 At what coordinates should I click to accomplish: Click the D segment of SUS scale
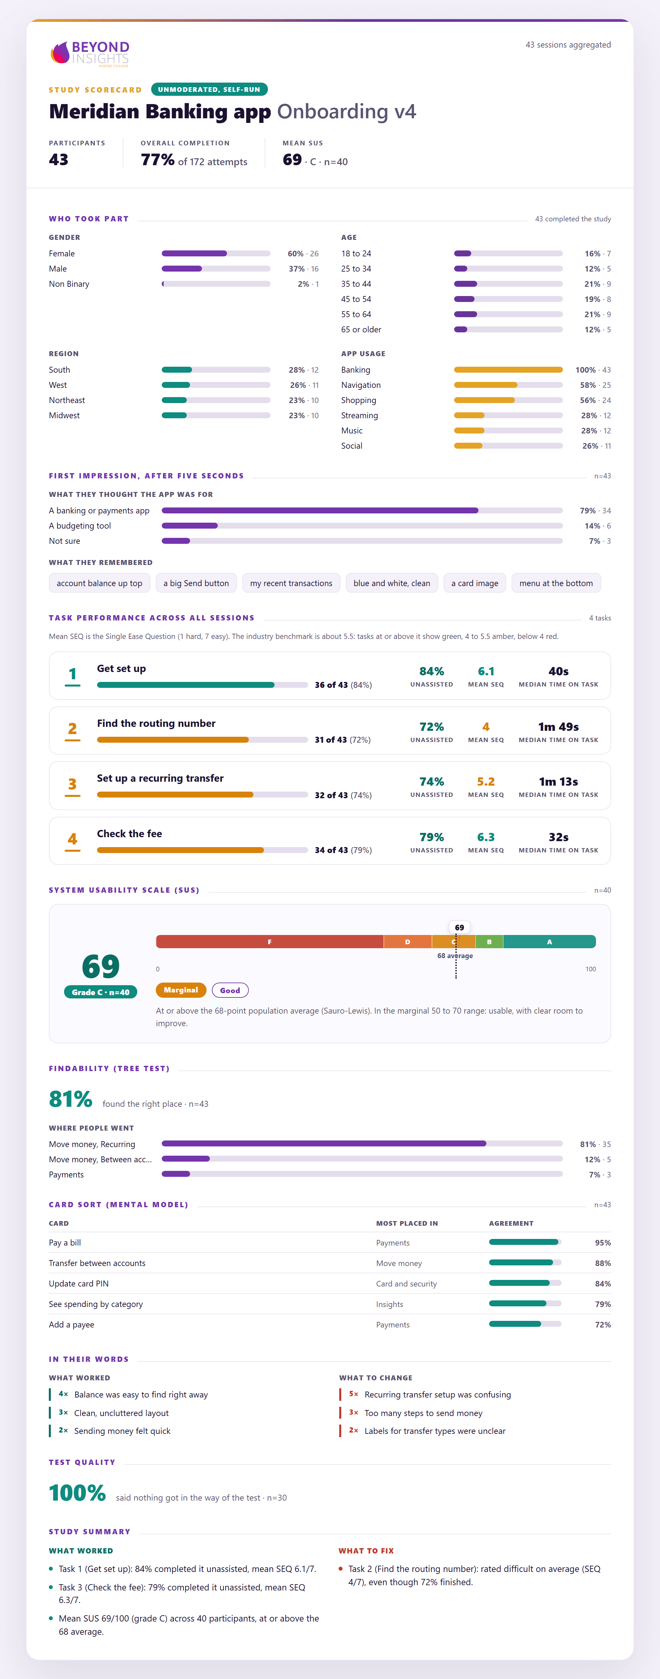tap(408, 942)
